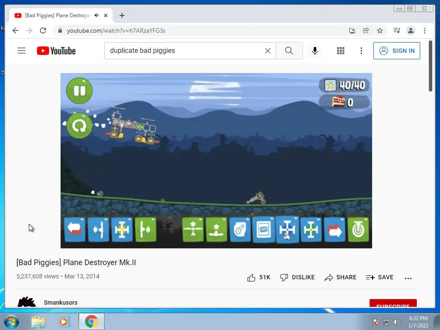The width and height of the screenshot is (440, 330).
Task: Open Smankusors channel name
Action: (61, 302)
